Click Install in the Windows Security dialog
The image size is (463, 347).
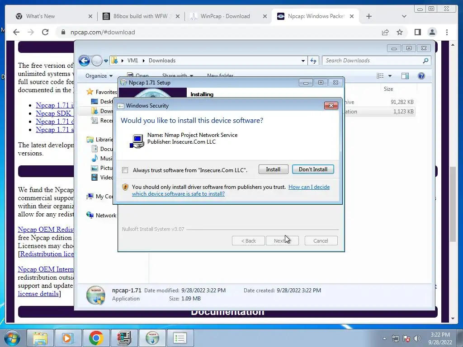coord(273,169)
